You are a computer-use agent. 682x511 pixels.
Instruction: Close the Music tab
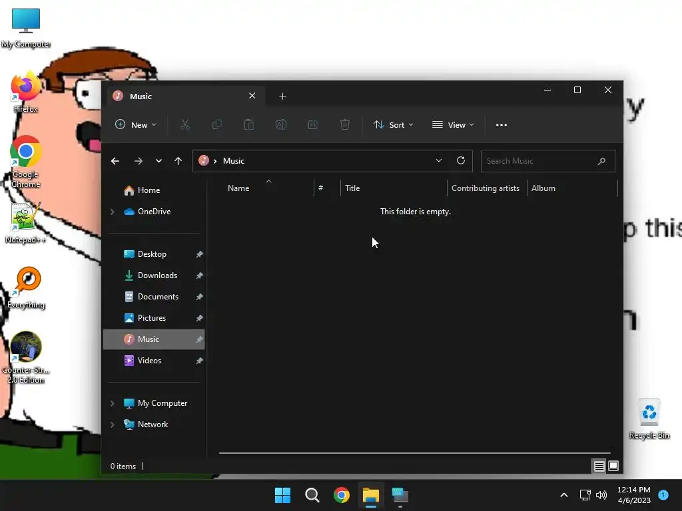coord(252,96)
